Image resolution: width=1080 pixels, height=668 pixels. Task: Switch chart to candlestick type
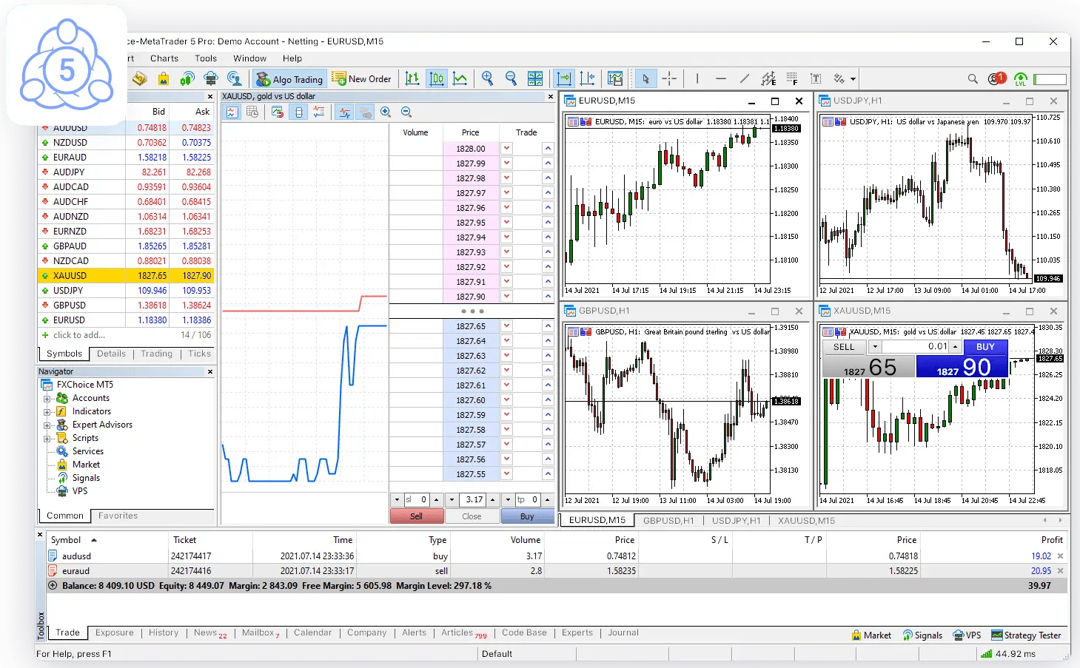(x=437, y=78)
